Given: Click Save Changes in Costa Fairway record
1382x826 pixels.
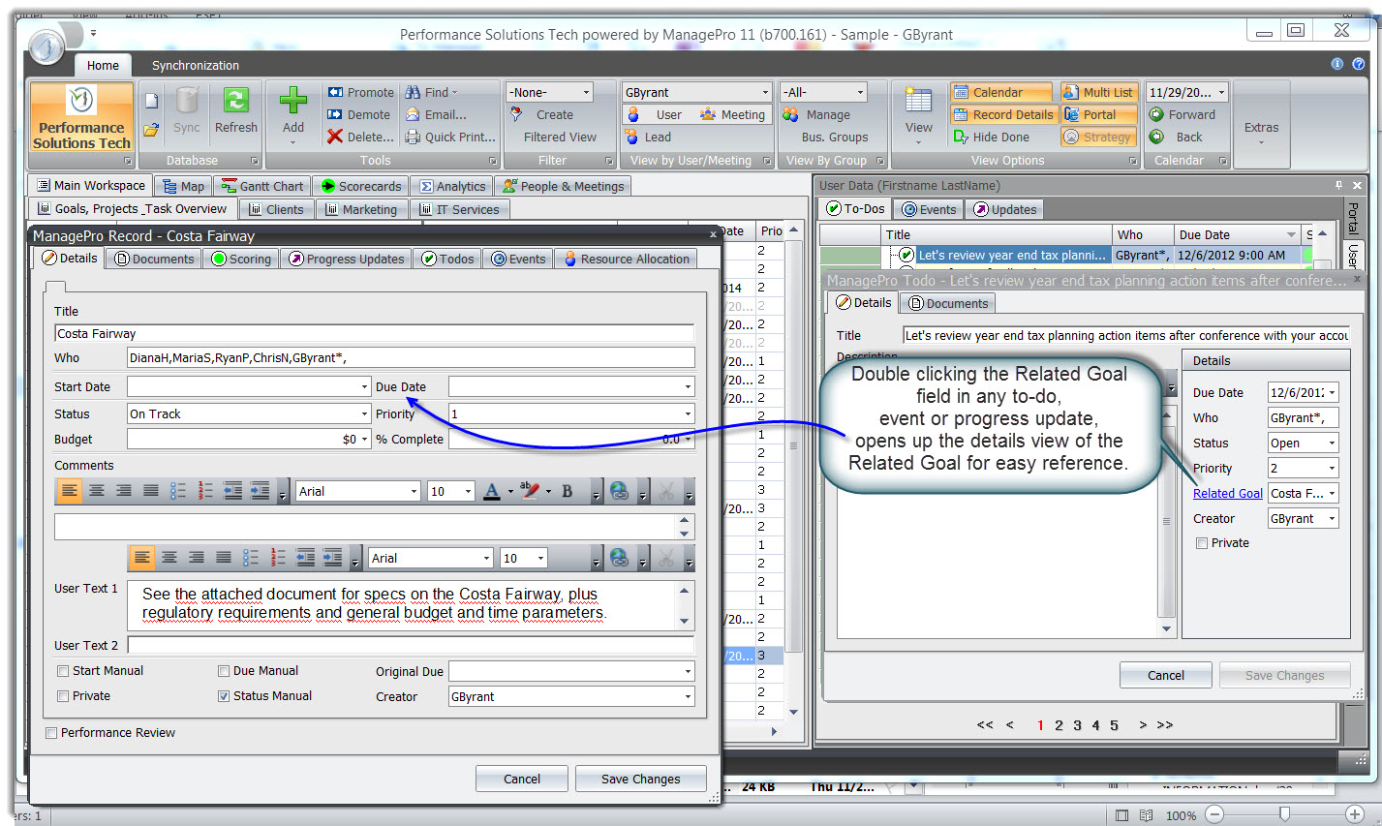Looking at the screenshot, I should 640,779.
